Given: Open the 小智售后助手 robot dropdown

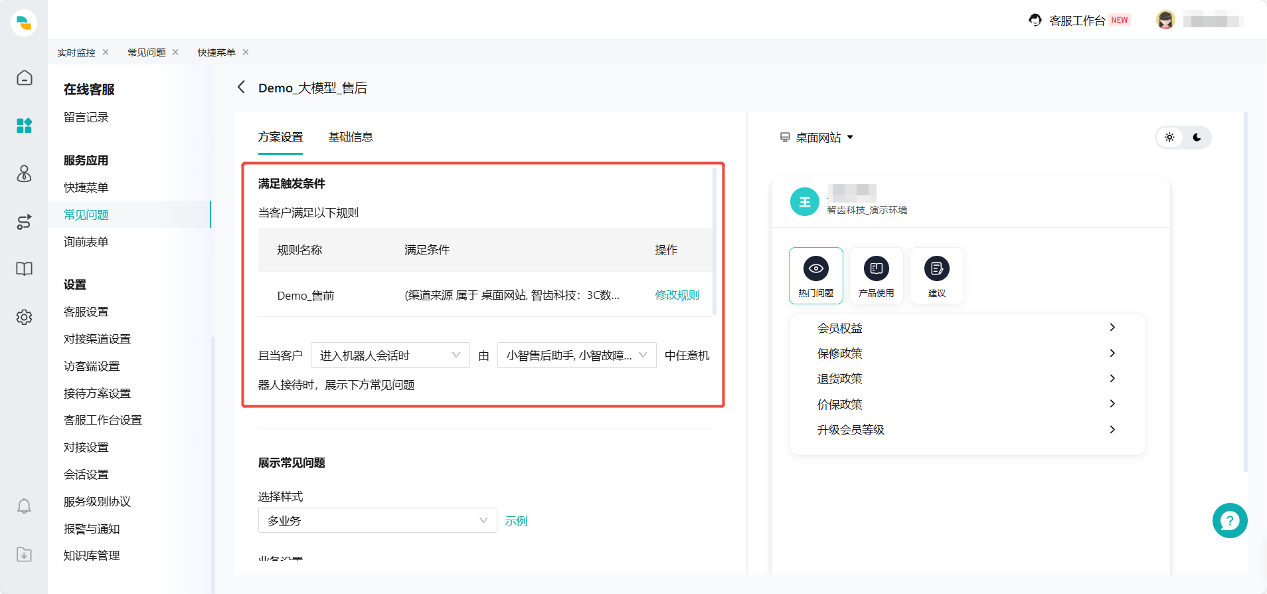Looking at the screenshot, I should pyautogui.click(x=577, y=355).
